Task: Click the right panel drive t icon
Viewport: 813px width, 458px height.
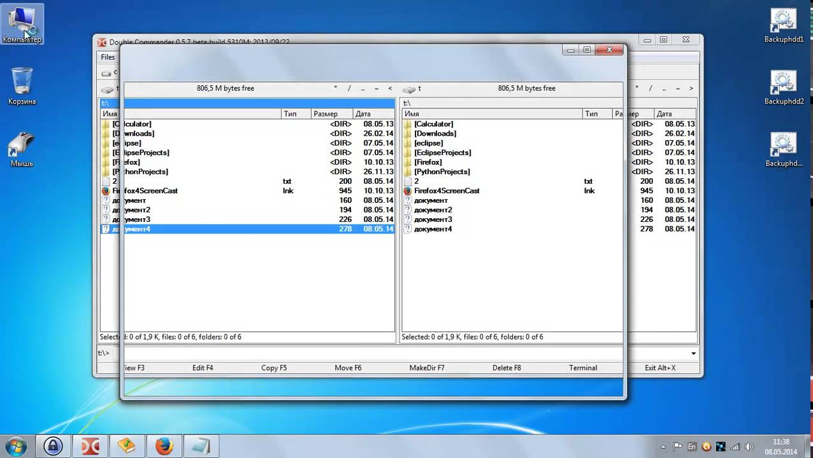Action: 410,89
